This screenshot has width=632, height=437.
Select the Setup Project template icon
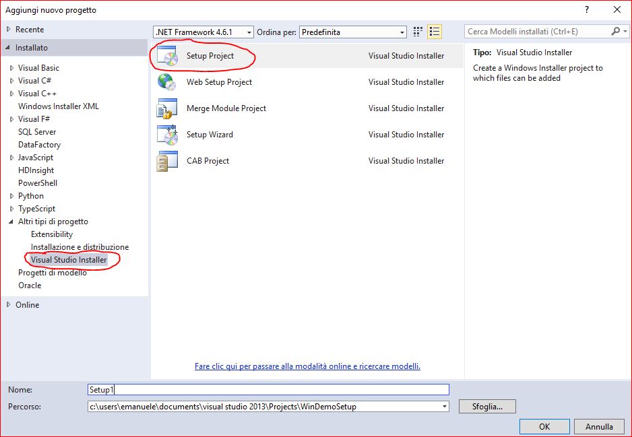[167, 56]
